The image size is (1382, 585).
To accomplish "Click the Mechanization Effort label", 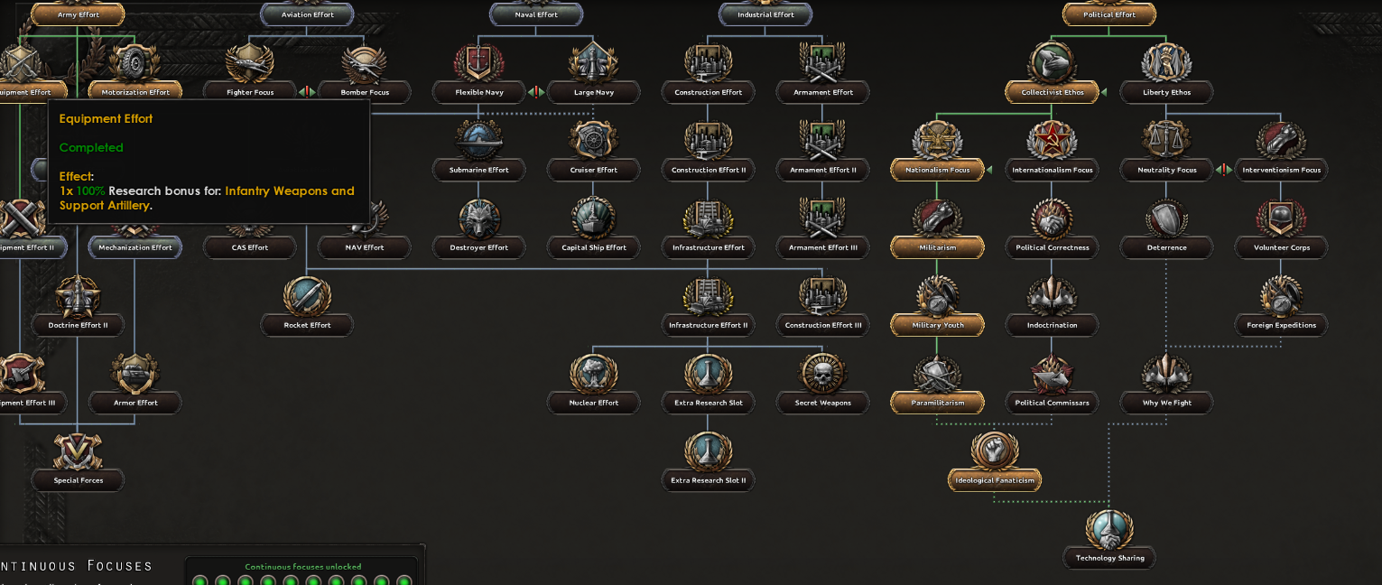I will 135,247.
